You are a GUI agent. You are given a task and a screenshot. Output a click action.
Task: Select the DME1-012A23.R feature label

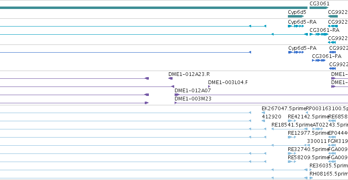[x=189, y=74]
